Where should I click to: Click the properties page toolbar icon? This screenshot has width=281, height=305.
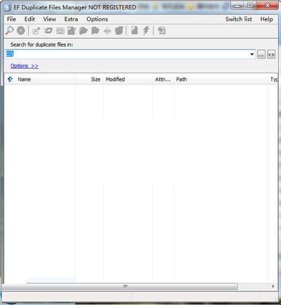click(x=134, y=30)
